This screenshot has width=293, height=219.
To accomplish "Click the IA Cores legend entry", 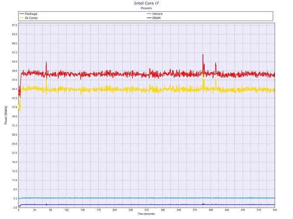I will [28, 18].
